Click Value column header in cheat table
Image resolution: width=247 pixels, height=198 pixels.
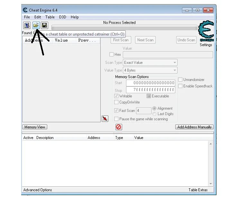click(173, 138)
